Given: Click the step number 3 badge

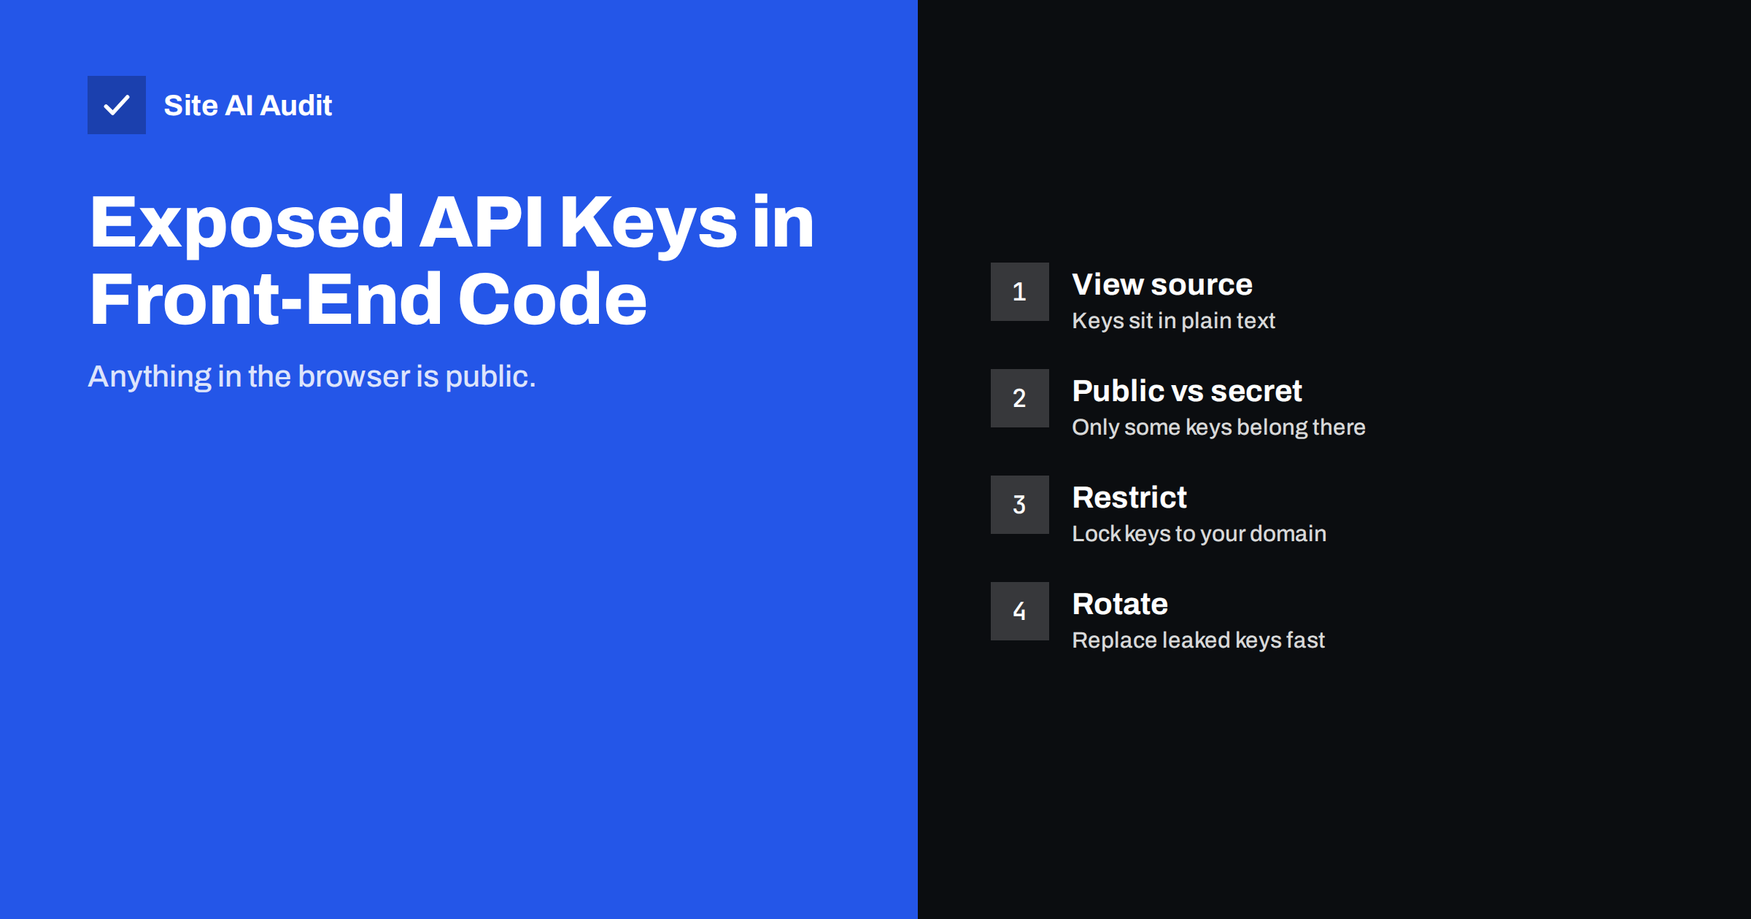Looking at the screenshot, I should (x=1020, y=505).
